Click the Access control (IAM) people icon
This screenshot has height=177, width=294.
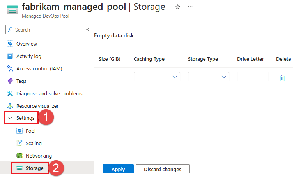(11, 68)
